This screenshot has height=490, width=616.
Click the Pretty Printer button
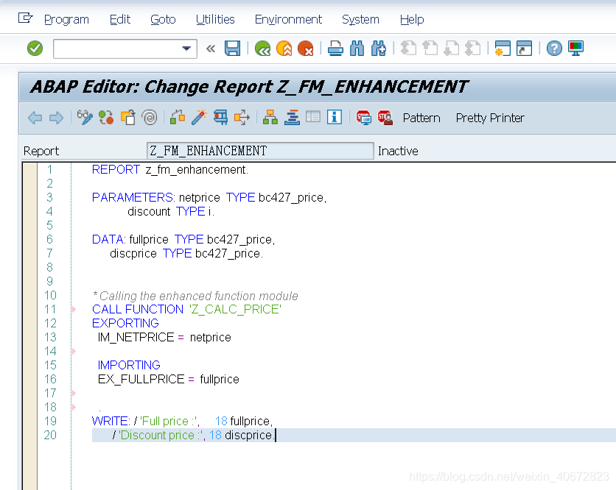tap(490, 118)
